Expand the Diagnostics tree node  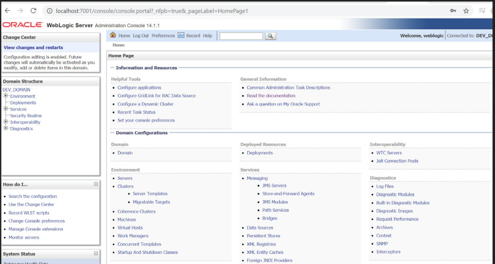coord(6,129)
